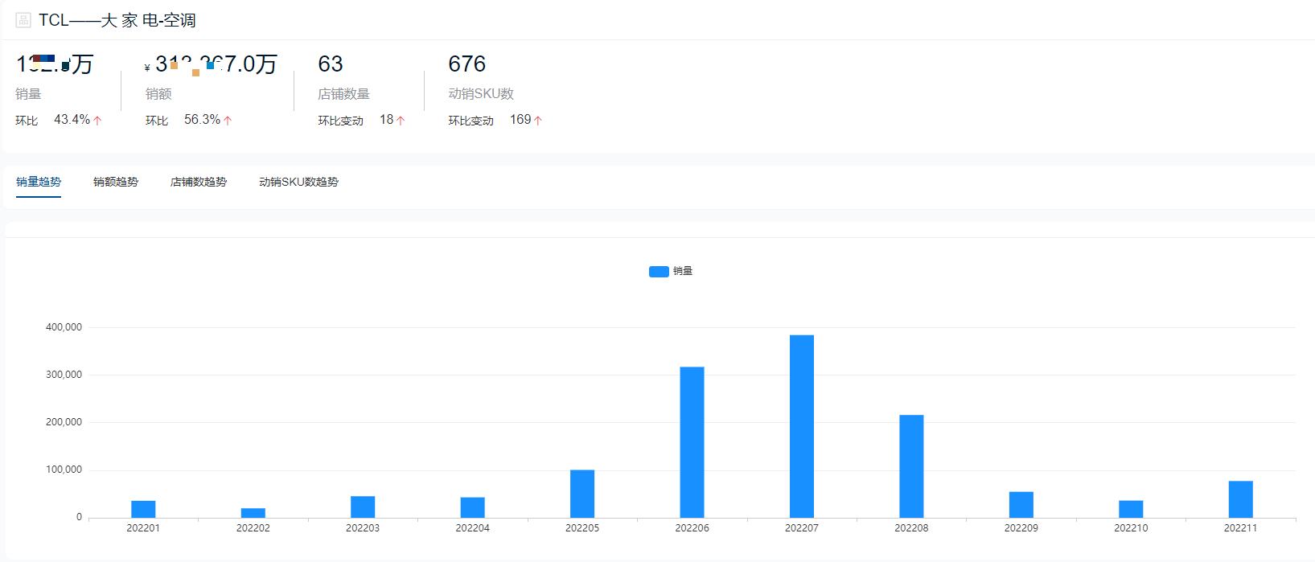The height and width of the screenshot is (562, 1315).
Task: Click the up arrow next to 56.3%
Action: tap(228, 121)
